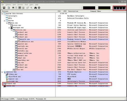Collapse the System tree node

(5, 21)
